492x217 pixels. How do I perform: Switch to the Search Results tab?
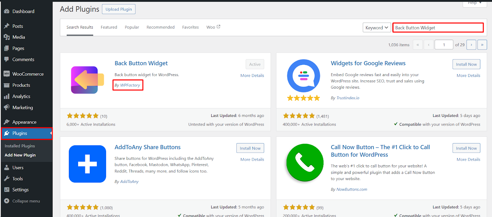pos(80,27)
